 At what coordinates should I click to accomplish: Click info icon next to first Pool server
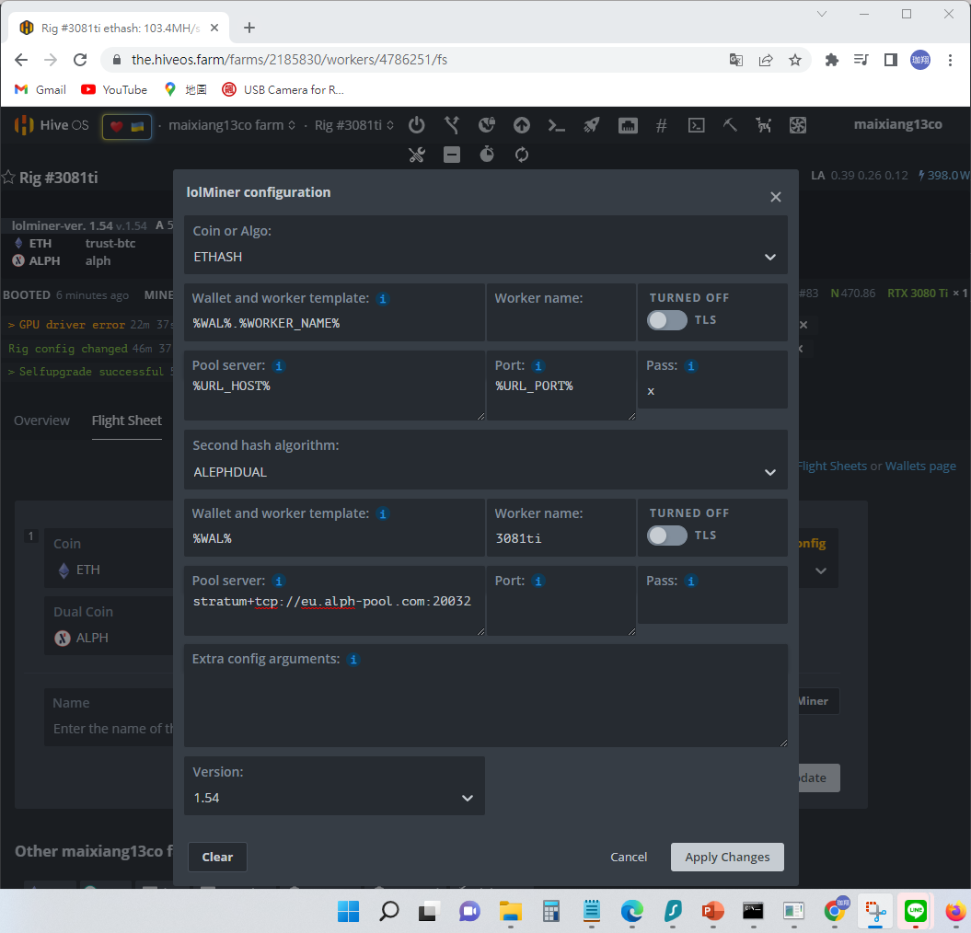click(x=279, y=366)
